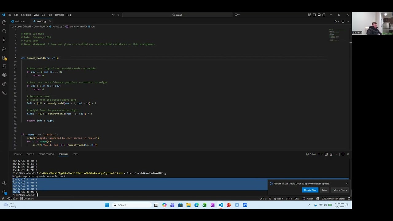
Task: Go back with the navigation arrow
Action: coord(113,15)
